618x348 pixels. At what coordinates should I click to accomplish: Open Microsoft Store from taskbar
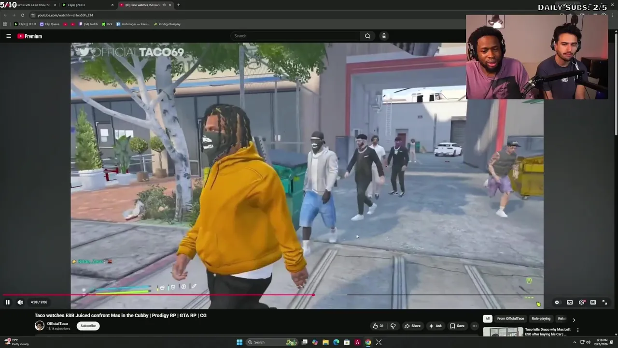[347, 342]
